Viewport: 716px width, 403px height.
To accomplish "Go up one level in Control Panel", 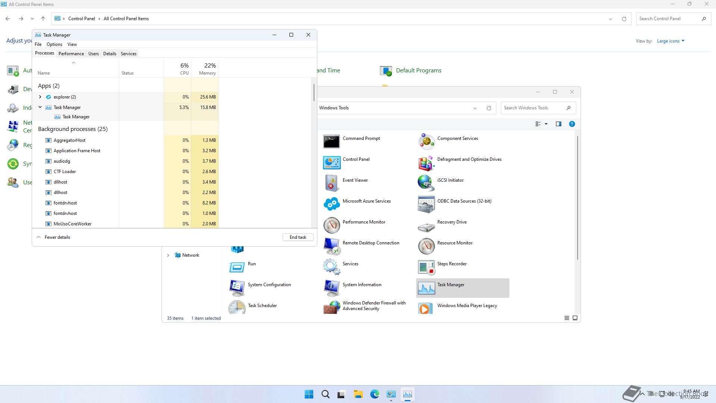I will pyautogui.click(x=43, y=19).
